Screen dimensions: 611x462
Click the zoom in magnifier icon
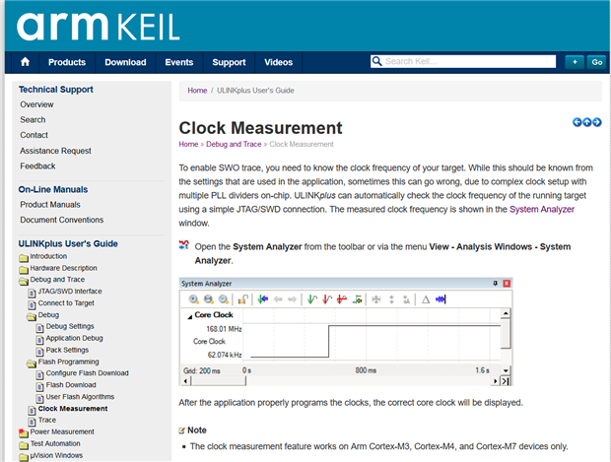click(x=194, y=299)
